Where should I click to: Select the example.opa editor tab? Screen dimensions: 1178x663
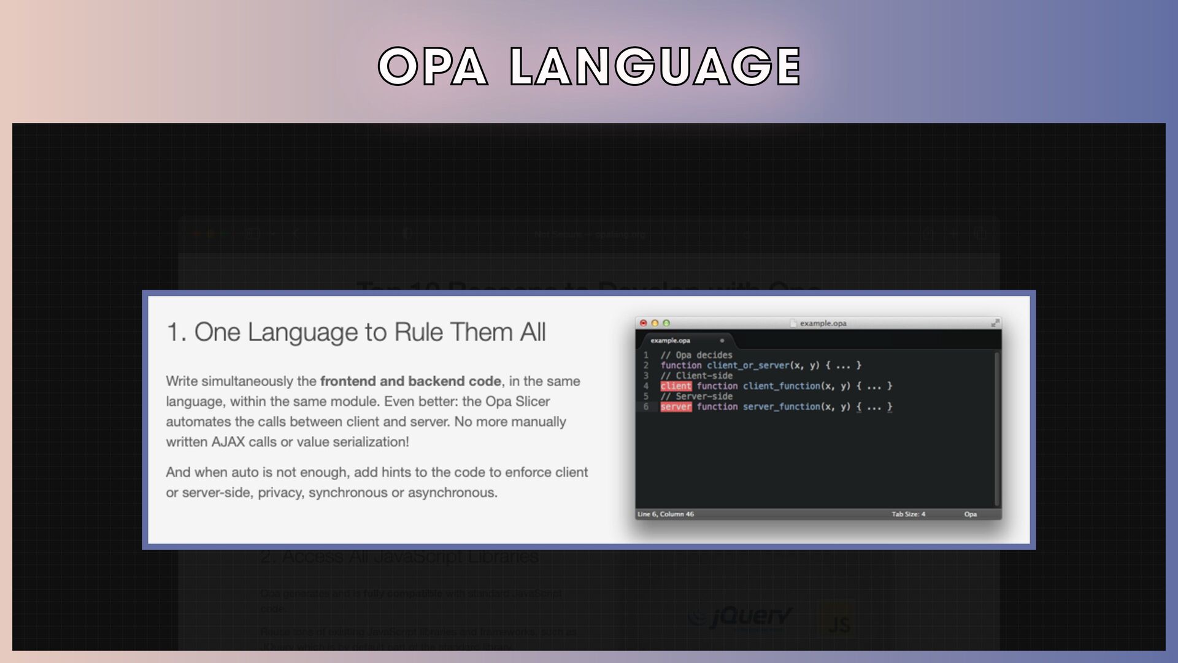click(671, 340)
